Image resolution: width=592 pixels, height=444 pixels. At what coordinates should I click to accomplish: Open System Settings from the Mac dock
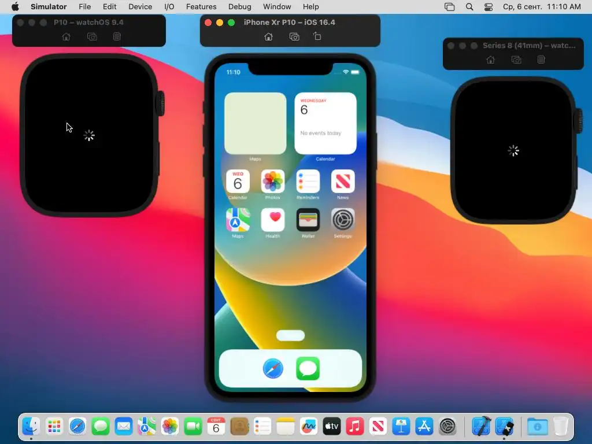click(448, 426)
